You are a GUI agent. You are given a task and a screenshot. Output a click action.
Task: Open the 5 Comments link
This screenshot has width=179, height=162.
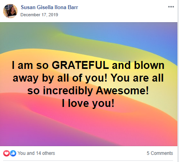tap(160, 153)
